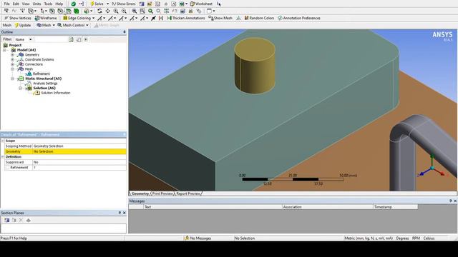458x257 pixels.
Task: Open the Solve dropdown arrow
Action: 107,4
